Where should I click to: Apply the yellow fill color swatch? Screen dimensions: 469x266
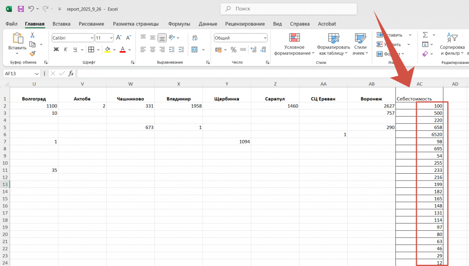(108, 49)
